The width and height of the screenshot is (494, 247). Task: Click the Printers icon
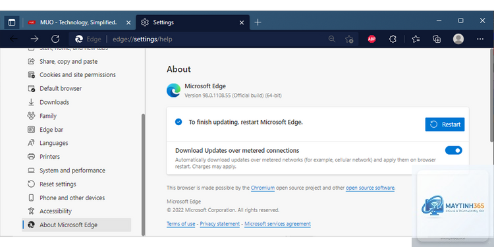(31, 157)
